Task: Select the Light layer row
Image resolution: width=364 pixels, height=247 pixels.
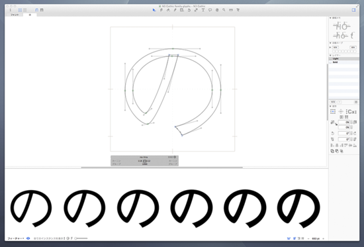Action: (343, 59)
